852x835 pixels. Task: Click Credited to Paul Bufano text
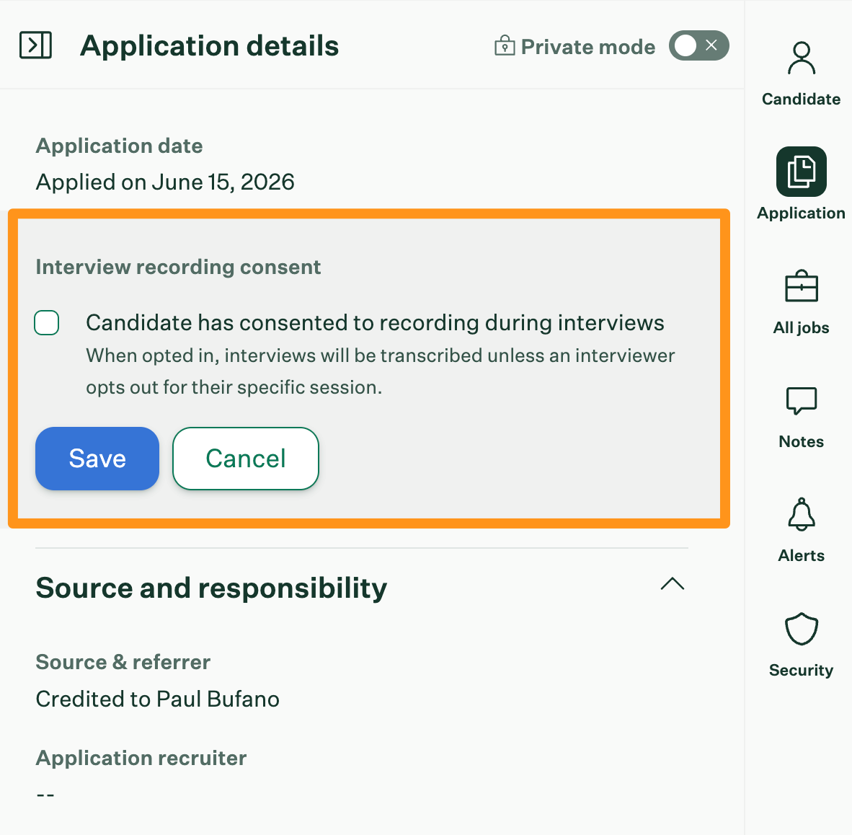click(x=158, y=699)
